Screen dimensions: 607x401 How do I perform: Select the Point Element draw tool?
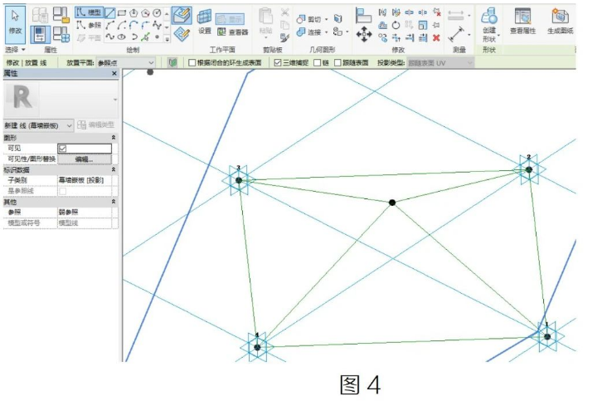[158, 37]
